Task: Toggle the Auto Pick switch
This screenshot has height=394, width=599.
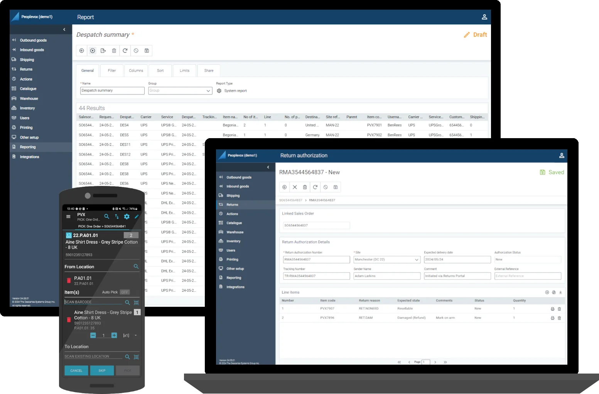Action: (x=125, y=292)
